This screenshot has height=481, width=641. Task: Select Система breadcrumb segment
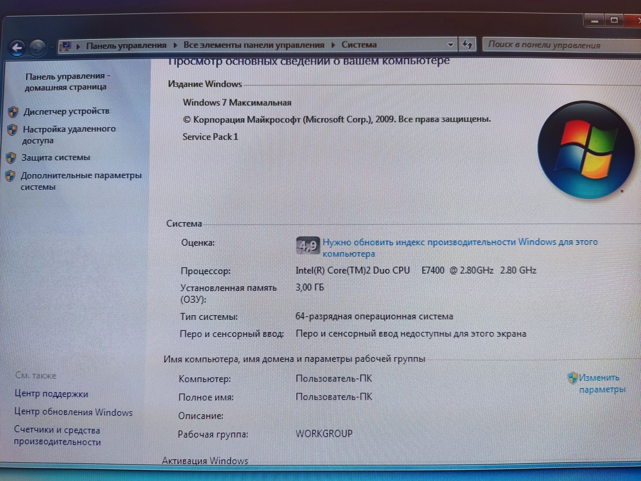[x=359, y=45]
